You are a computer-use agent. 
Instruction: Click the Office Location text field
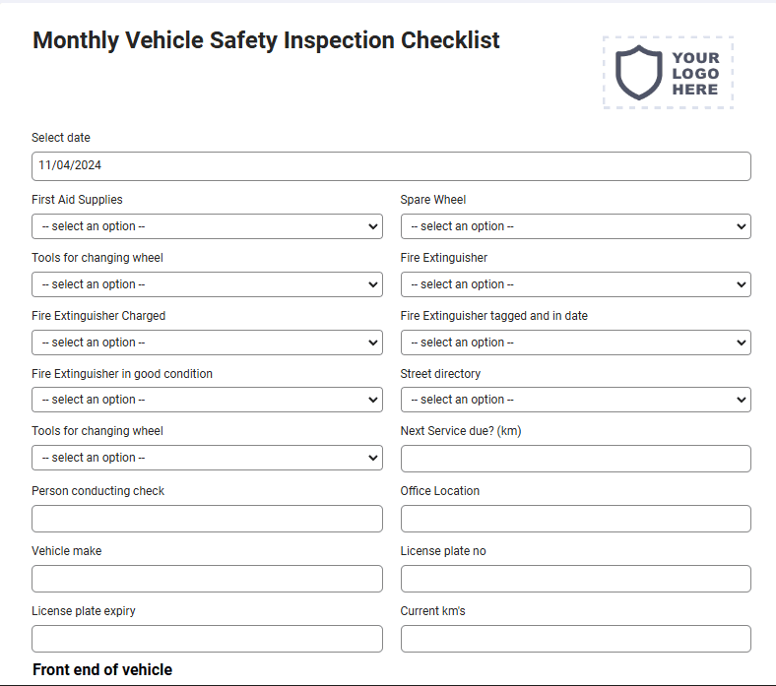575,519
